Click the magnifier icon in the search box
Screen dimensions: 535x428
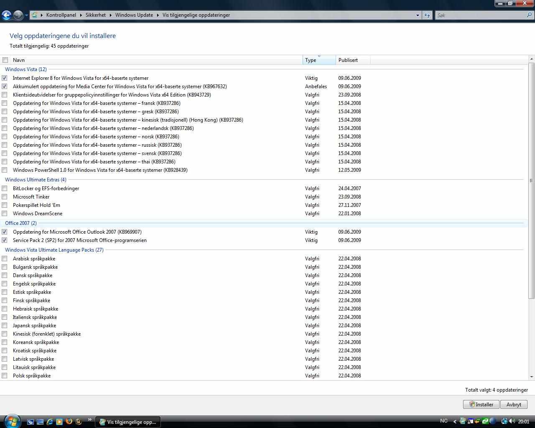pyautogui.click(x=530, y=15)
